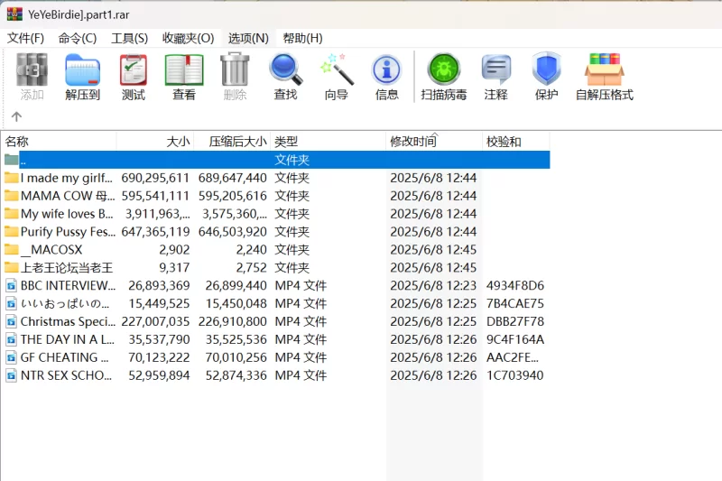Click the 查找 (Find) magnifier icon
The height and width of the screenshot is (481, 722).
[x=285, y=70]
